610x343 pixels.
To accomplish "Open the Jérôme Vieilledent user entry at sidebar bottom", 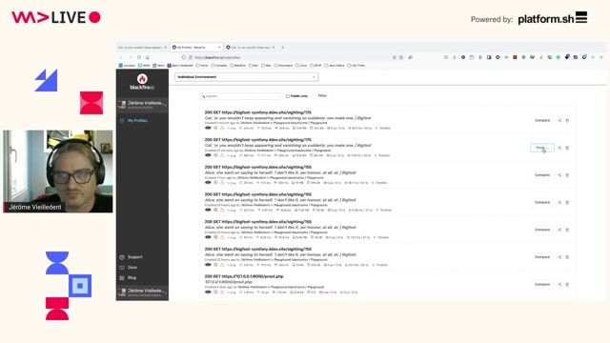I will click(x=142, y=293).
